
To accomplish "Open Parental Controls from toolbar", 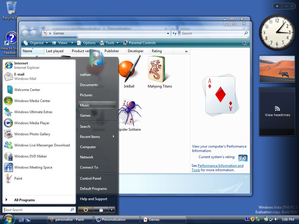I will pos(139,43).
